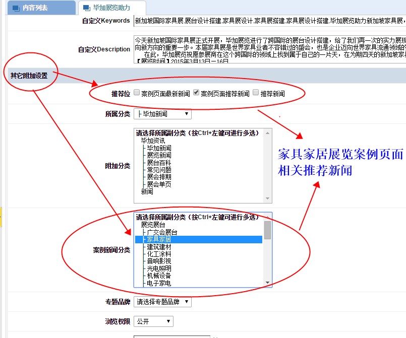Click the 案例新闻分类 list scrollbar thumb
Screen dimensions: 406x338
(268, 230)
